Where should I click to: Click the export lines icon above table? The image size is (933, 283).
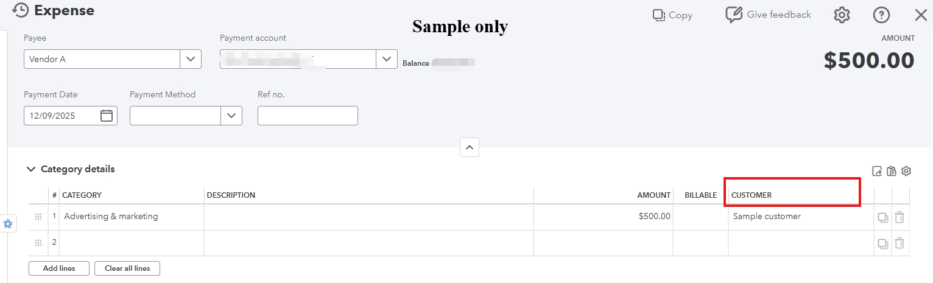(x=877, y=171)
